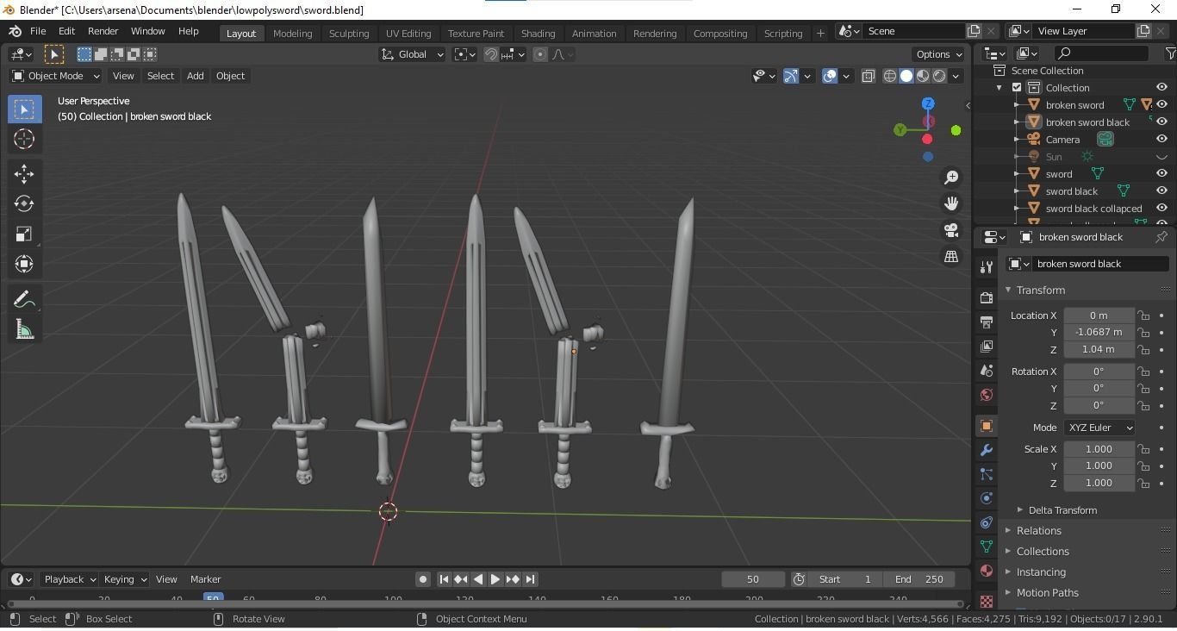
Task: Switch to the Sculpting workspace tab
Action: (349, 33)
